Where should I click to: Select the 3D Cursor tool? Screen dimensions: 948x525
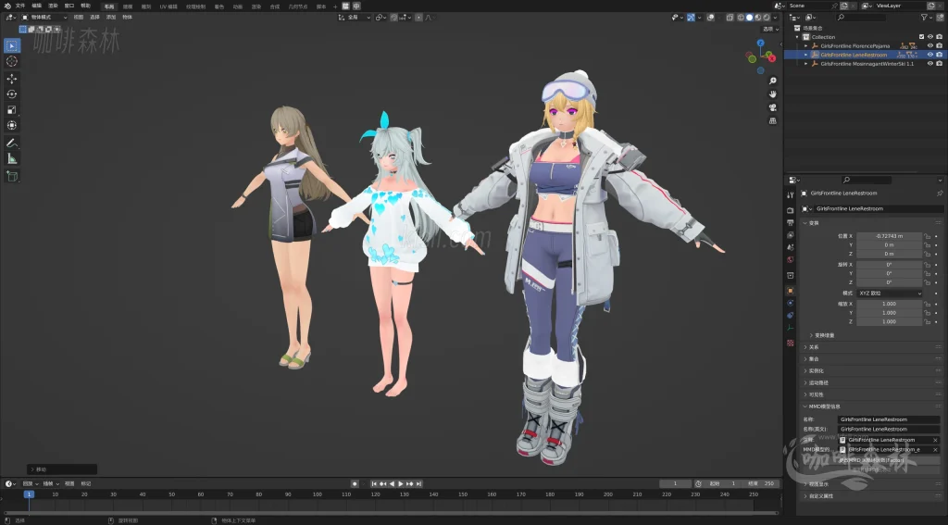[11, 61]
